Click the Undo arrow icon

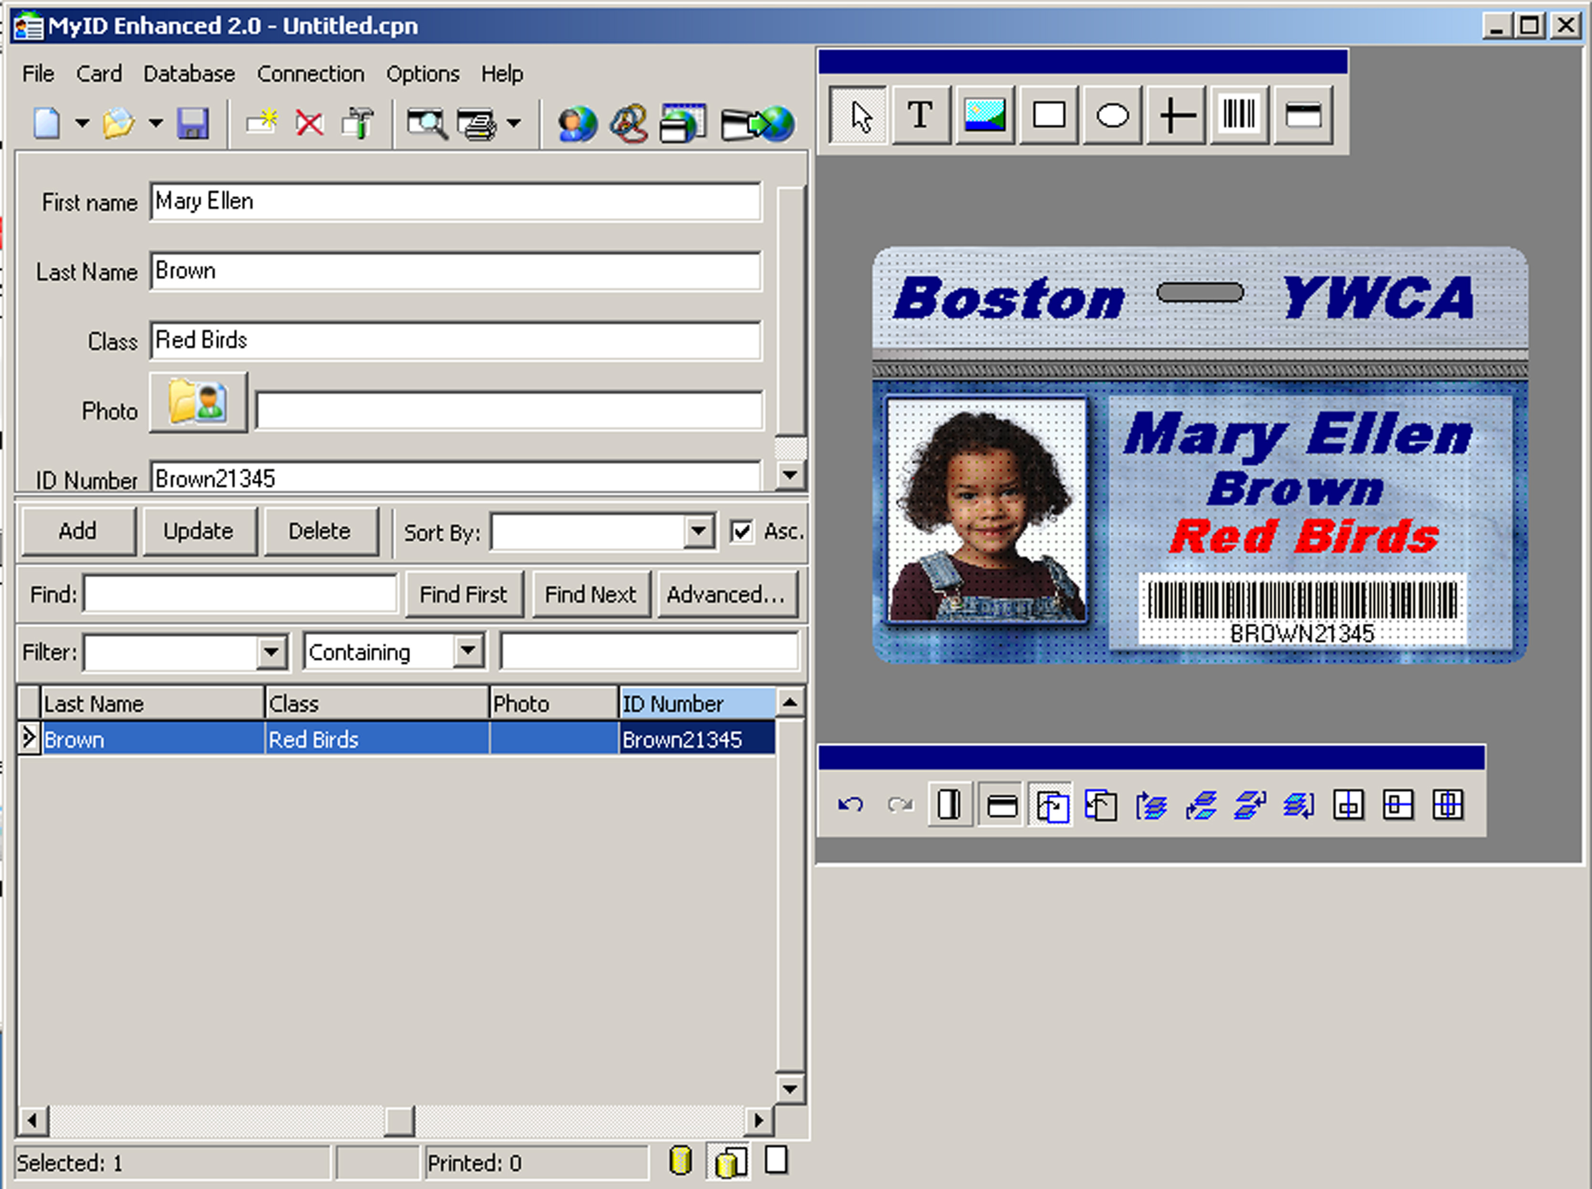[850, 804]
